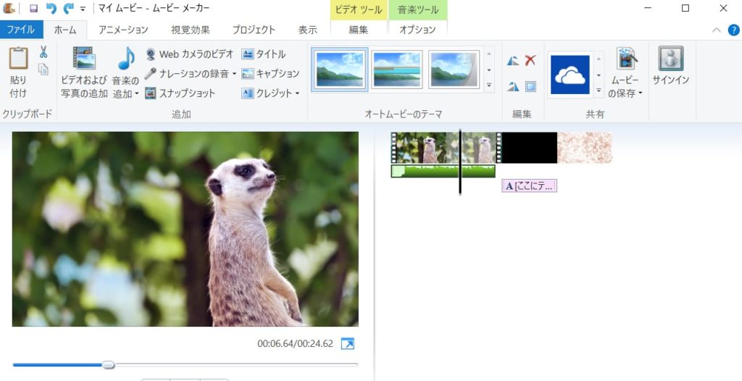Viewport: 742px width, 381px height.
Task: Add videos and photos (ビデオおよび写真の追加)
Action: (x=84, y=72)
